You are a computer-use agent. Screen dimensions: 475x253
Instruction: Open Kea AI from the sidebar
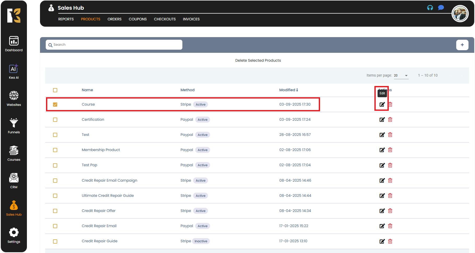pos(14,69)
